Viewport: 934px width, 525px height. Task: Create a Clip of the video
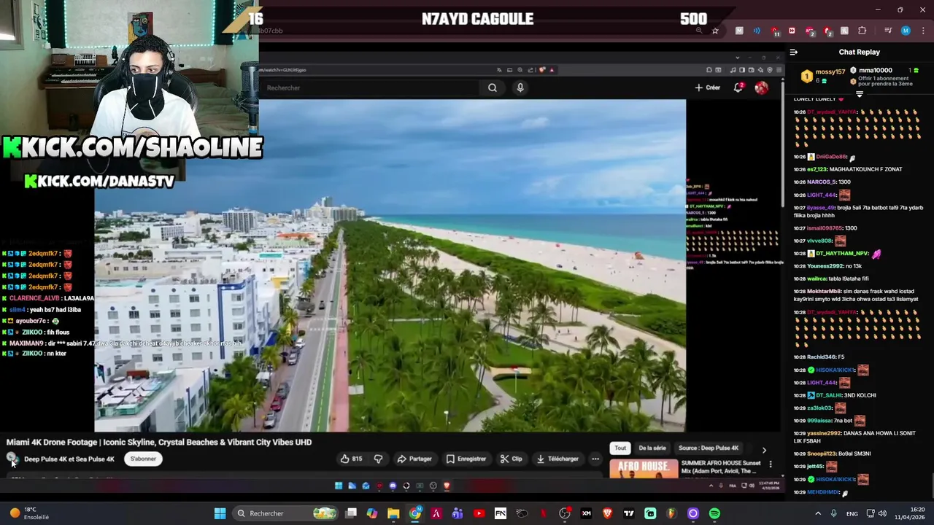click(511, 459)
